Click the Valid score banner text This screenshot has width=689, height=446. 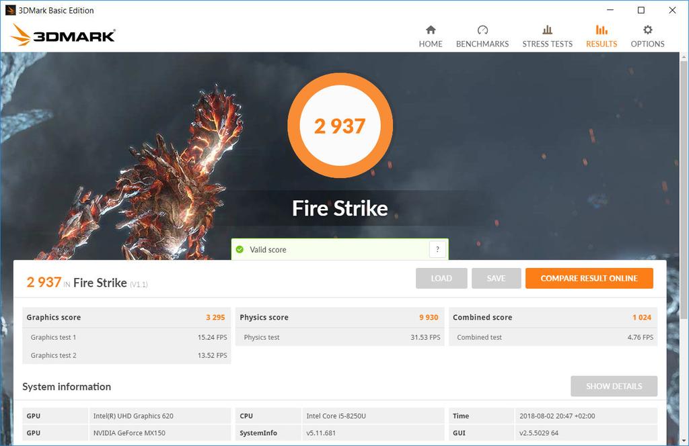click(268, 250)
